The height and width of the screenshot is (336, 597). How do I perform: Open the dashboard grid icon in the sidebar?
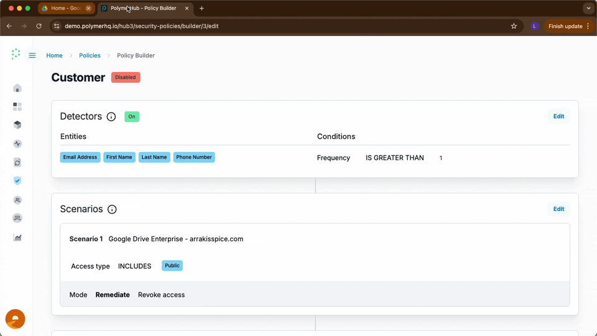17,106
